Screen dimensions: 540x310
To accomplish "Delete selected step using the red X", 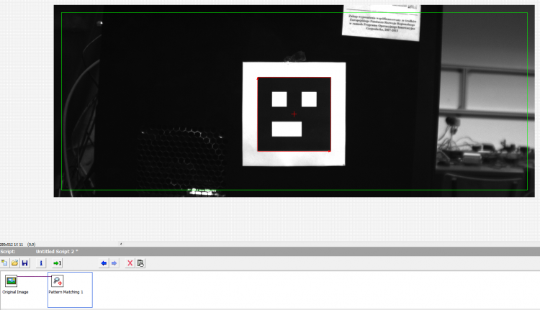I will (x=130, y=263).
